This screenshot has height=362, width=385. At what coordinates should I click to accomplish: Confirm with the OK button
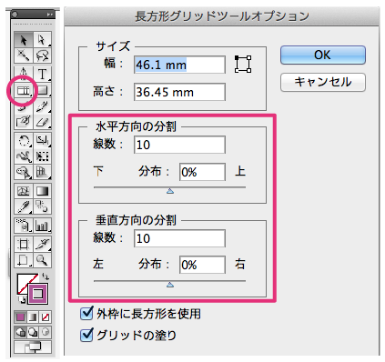click(323, 55)
